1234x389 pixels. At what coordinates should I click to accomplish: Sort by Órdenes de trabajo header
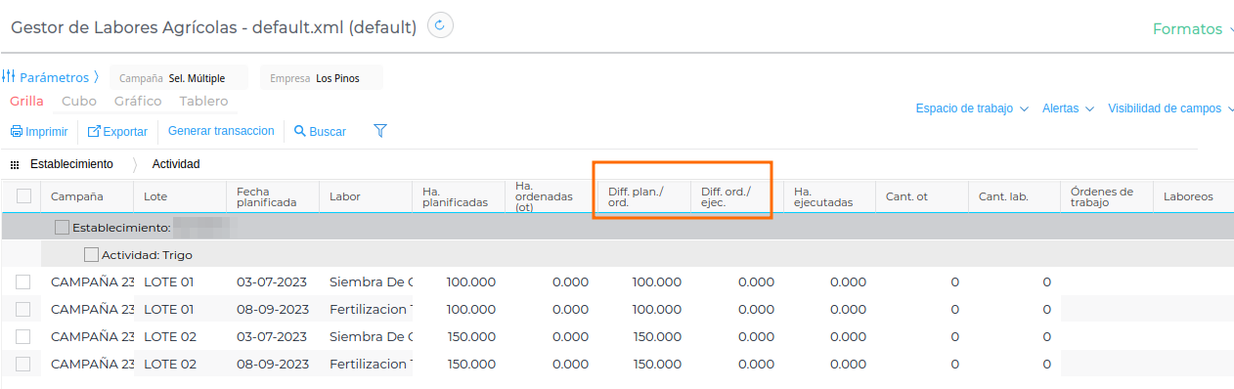pyautogui.click(x=1108, y=196)
